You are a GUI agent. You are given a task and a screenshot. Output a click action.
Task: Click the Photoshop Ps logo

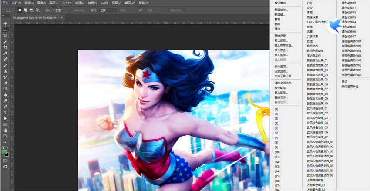5,3
